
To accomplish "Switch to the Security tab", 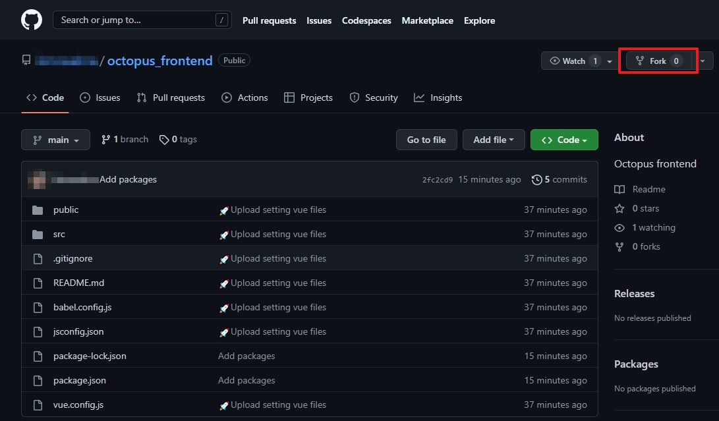I will coord(374,98).
